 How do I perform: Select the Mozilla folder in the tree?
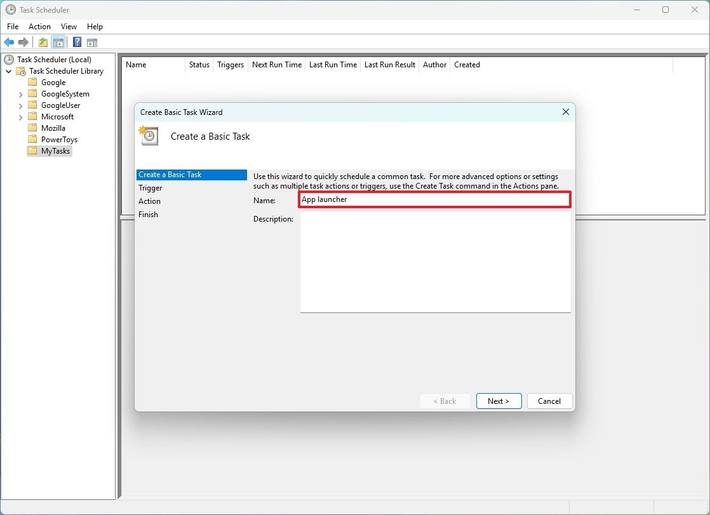[52, 128]
